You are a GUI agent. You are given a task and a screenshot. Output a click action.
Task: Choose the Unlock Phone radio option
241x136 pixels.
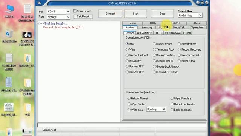pyautogui.click(x=154, y=44)
